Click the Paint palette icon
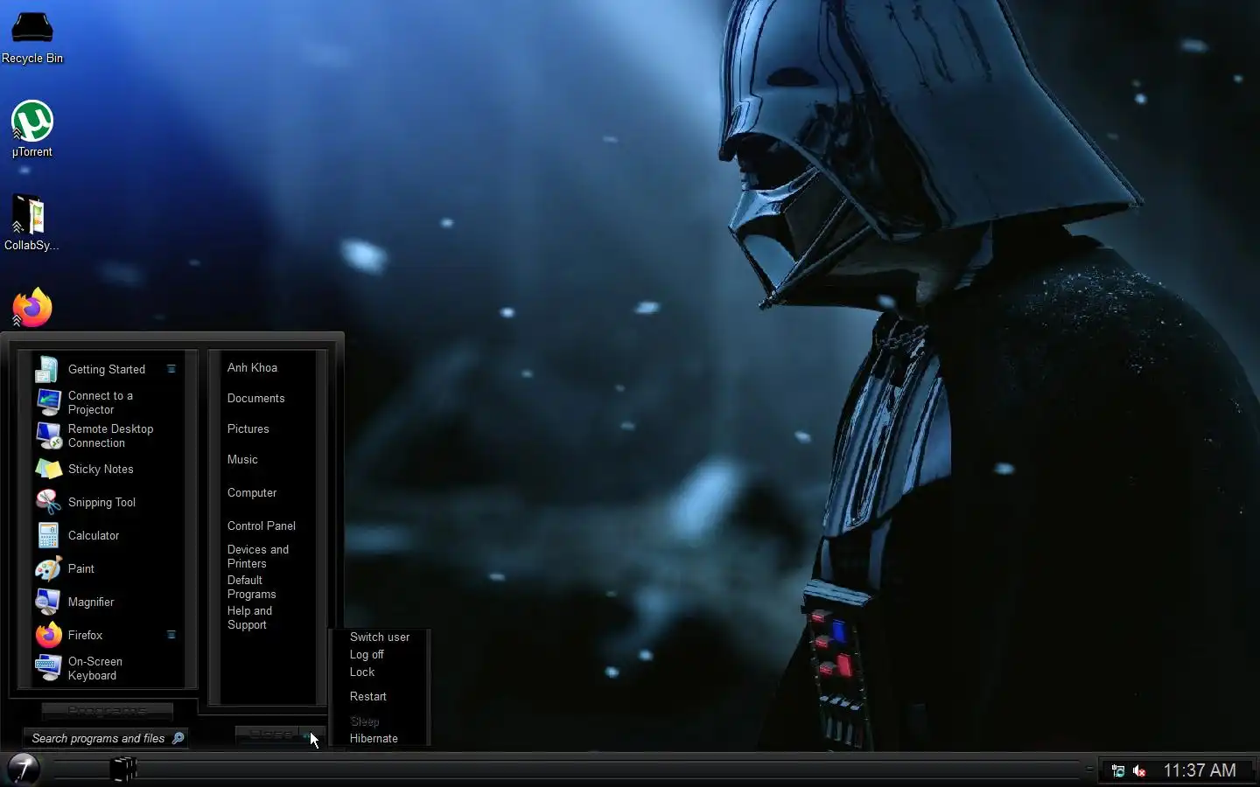 coord(47,568)
